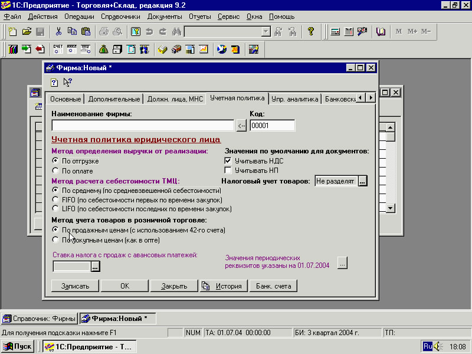This screenshot has height=354, width=472.
Task: Click scrollbar up arrow in Фирмы list window
Action: (x=390, y=127)
